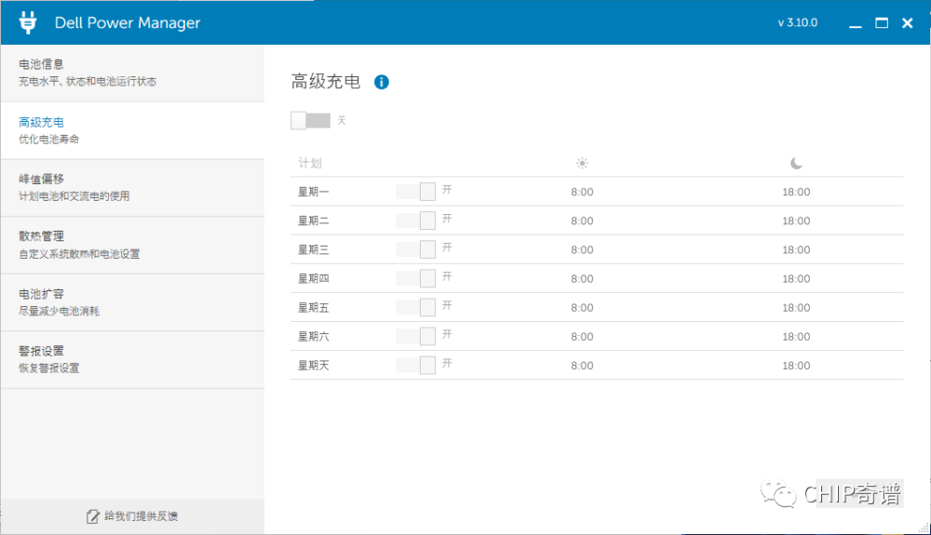Screen dimensions: 931x535
Task: Toggle the 星期二 schedule switch
Action: [x=415, y=221]
